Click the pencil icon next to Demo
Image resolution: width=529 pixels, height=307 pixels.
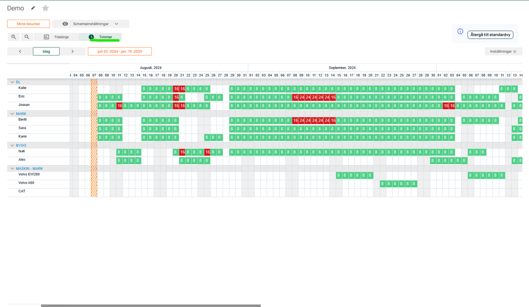(x=33, y=8)
